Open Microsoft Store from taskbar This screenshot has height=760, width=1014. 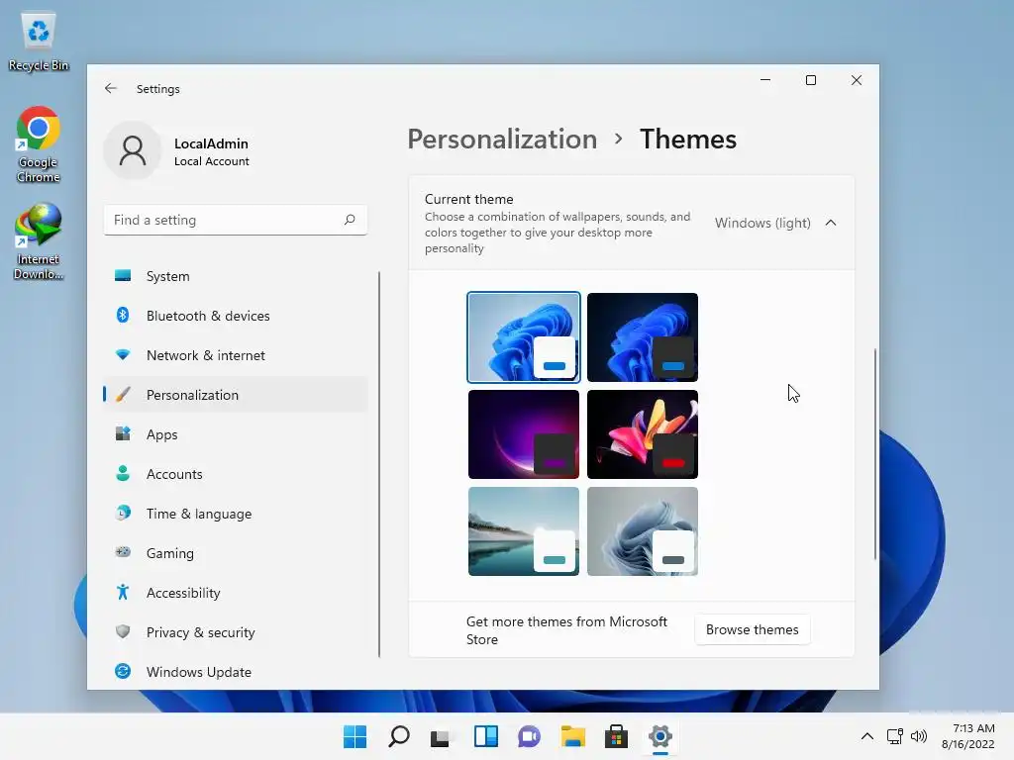(616, 736)
